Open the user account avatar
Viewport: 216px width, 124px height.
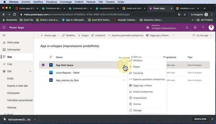point(211,27)
